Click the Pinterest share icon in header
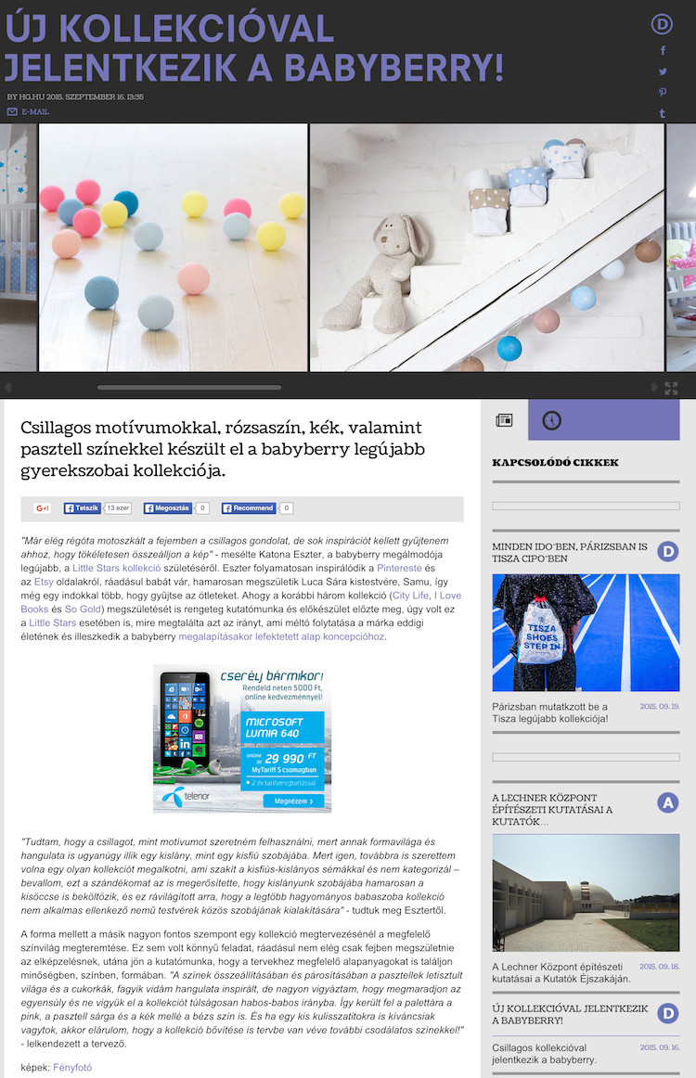Viewport: 696px width, 1078px height. (x=663, y=92)
